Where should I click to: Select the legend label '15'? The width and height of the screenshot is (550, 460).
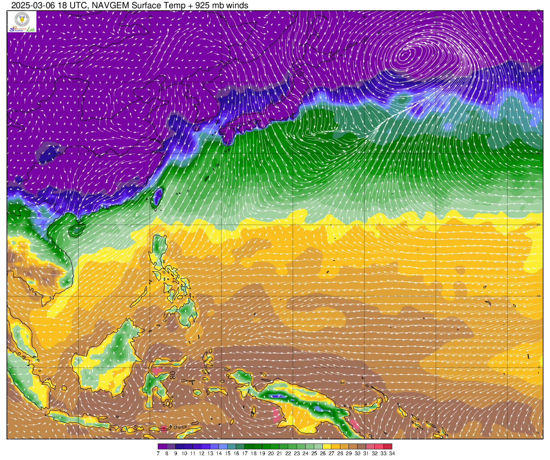(228, 453)
